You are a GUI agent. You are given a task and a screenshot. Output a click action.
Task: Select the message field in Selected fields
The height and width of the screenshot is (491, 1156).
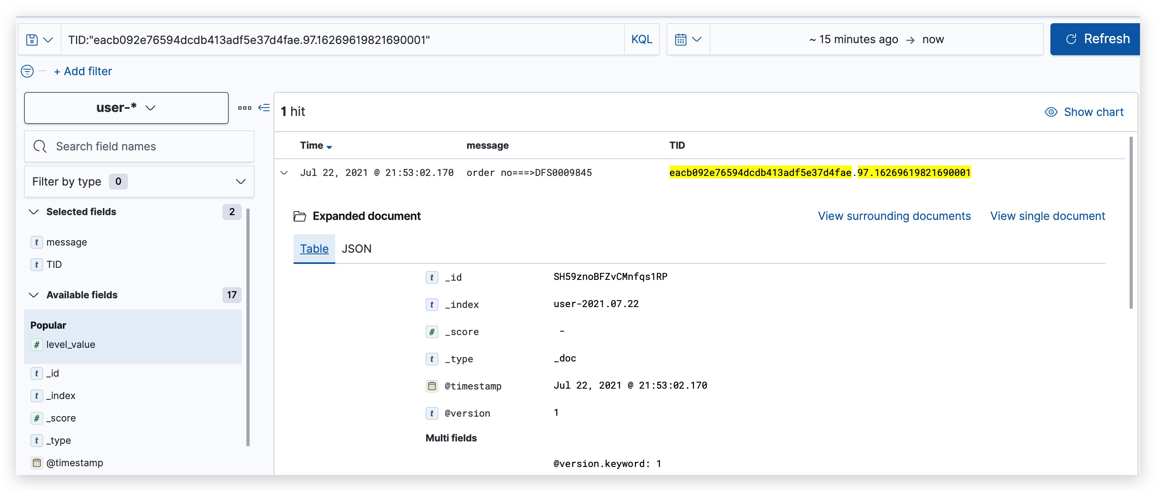point(66,242)
